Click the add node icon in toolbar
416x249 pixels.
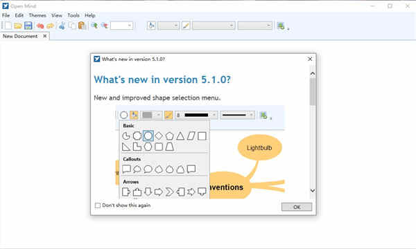click(x=281, y=26)
